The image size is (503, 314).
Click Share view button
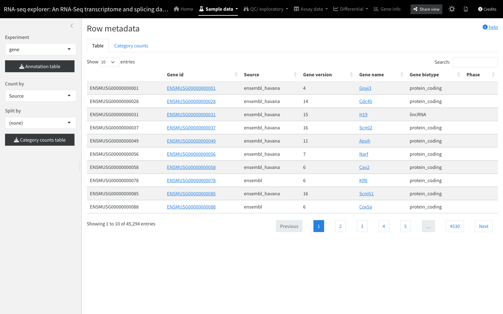click(426, 9)
